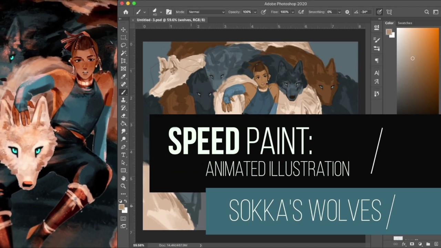441x248 pixels.
Task: Click the Opacity 100% field
Action: 247,12
